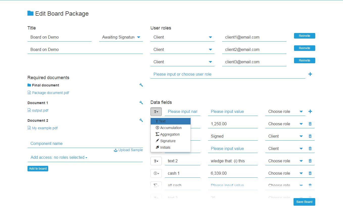Click the folder icon beside Edit Board Package

click(30, 13)
